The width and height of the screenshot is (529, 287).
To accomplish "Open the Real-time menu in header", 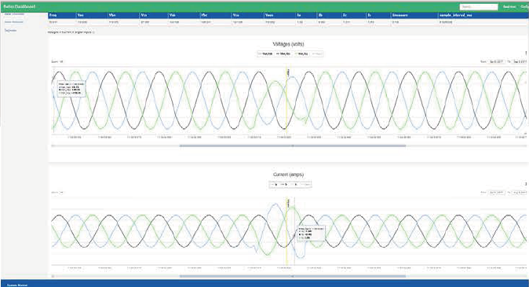I will pos(509,7).
